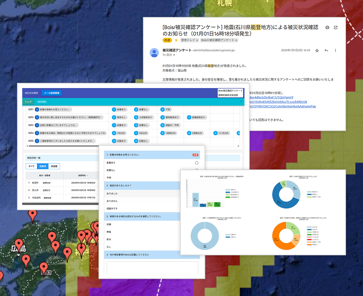Click the メール配信管理 button

[51, 93]
